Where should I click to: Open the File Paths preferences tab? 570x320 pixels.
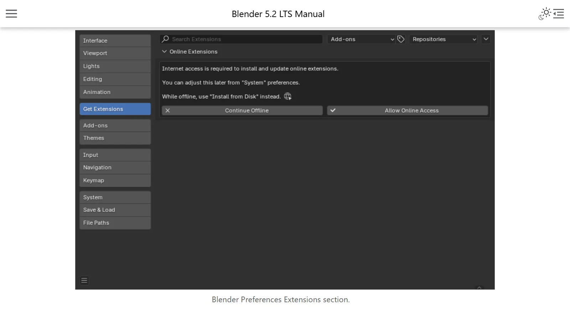(x=115, y=223)
